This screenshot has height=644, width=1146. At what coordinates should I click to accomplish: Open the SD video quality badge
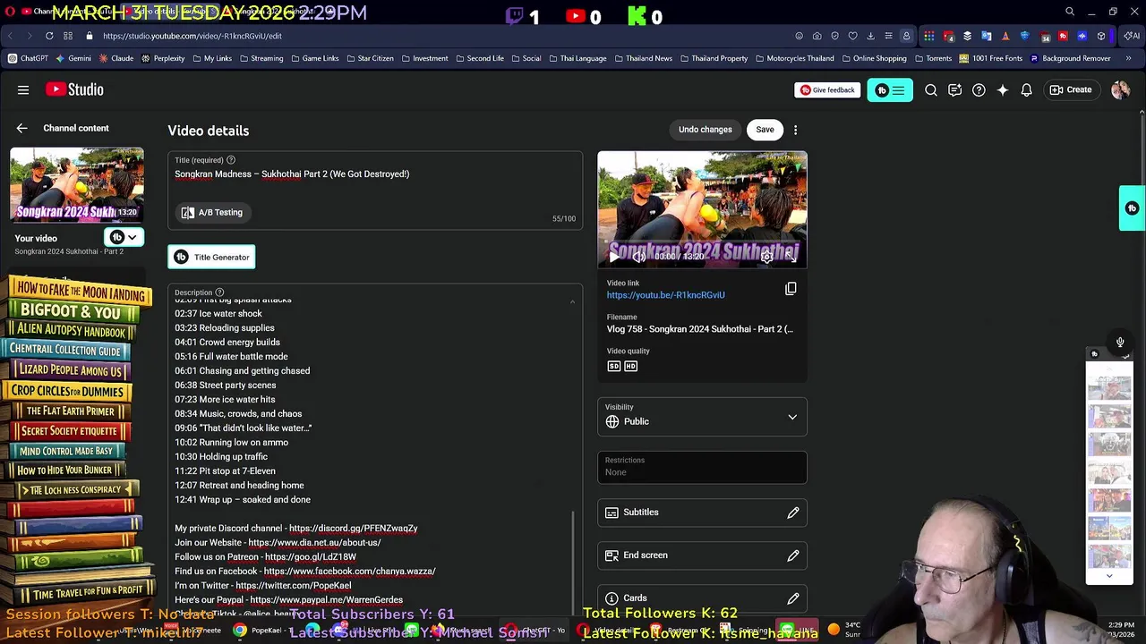(614, 366)
